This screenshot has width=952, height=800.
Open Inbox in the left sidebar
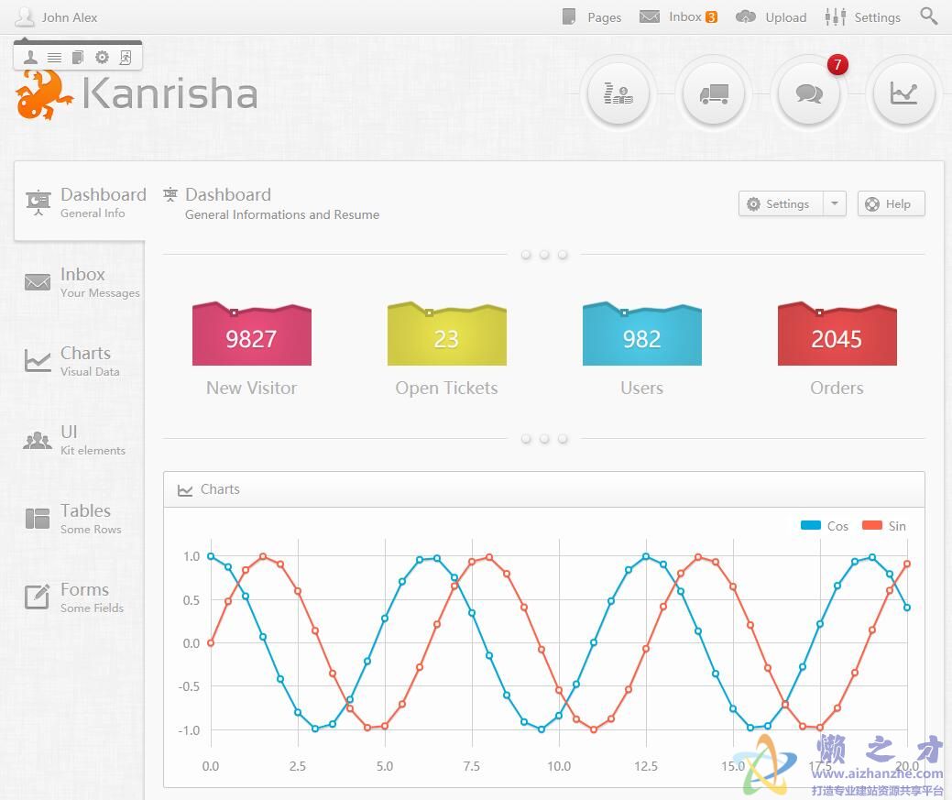(x=81, y=282)
